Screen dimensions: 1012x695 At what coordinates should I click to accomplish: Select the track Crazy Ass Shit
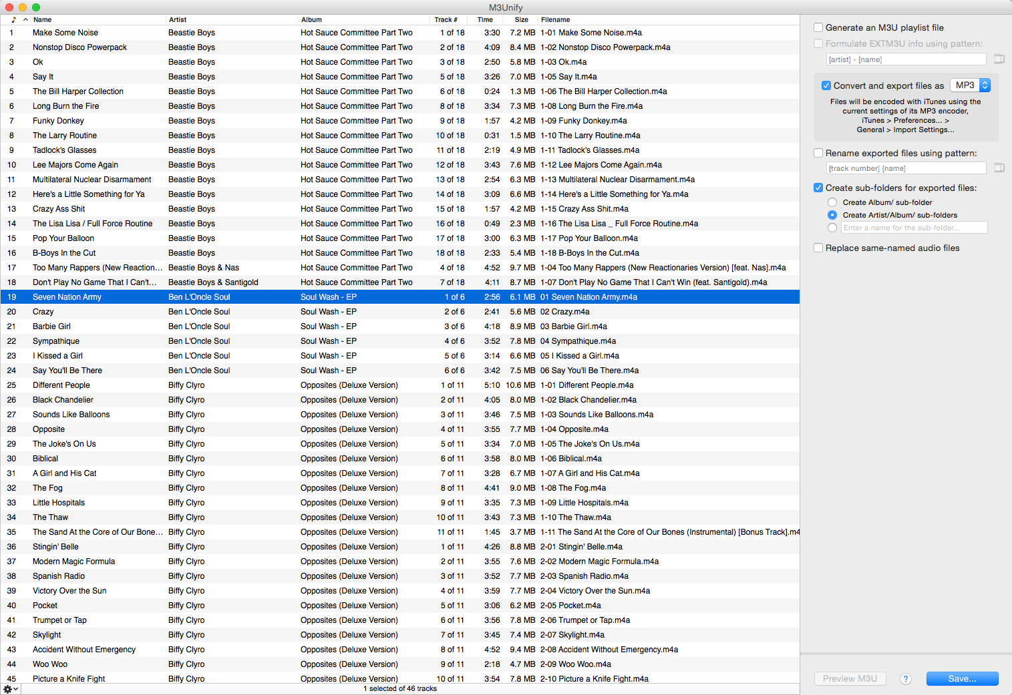coord(399,209)
